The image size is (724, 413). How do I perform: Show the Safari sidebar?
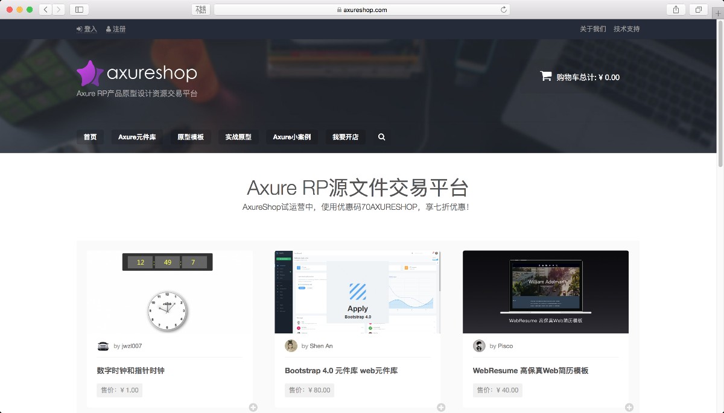79,10
